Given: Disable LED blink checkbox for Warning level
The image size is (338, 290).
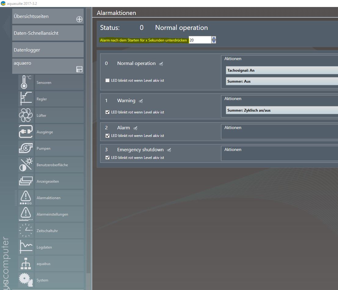Looking at the screenshot, I should click(107, 112).
